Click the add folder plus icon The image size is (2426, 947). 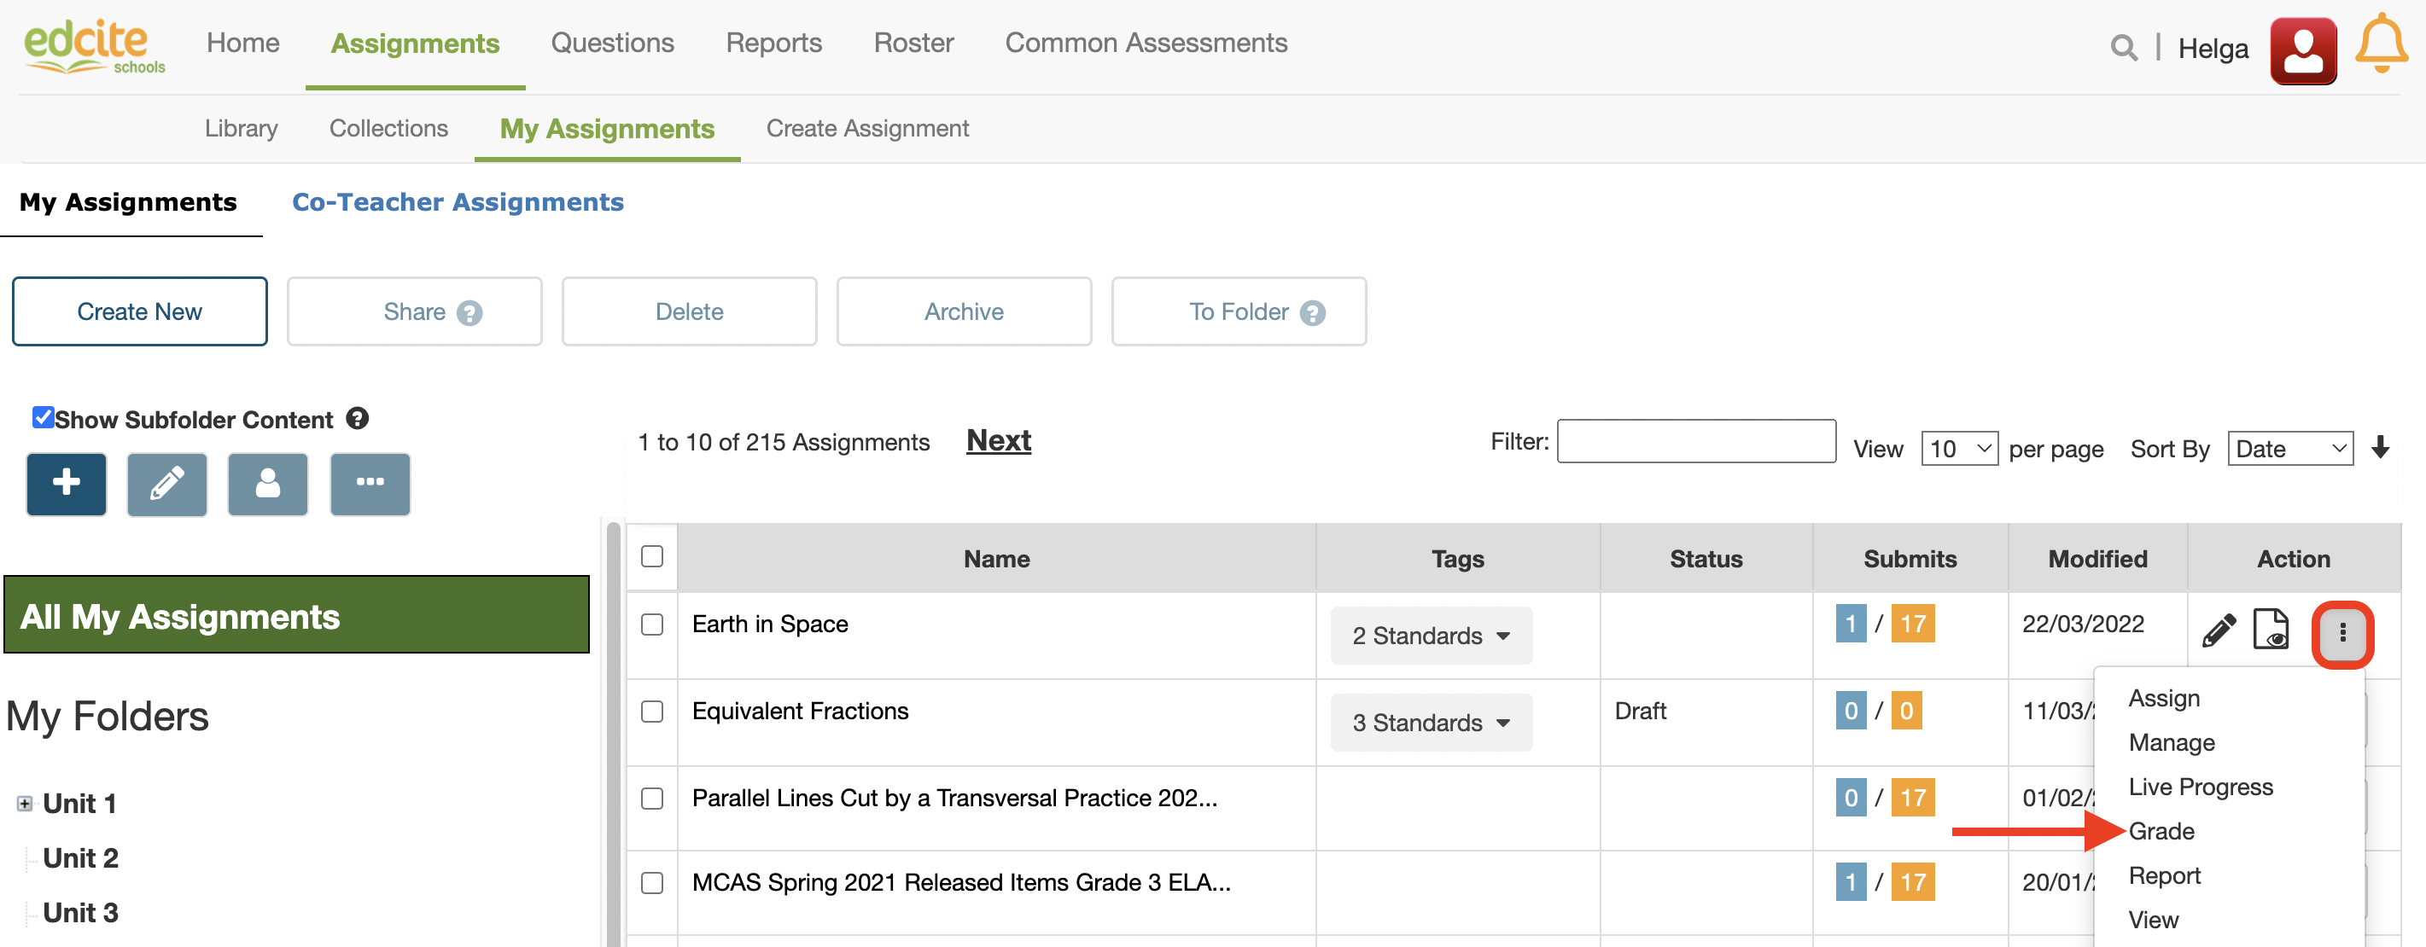[66, 484]
